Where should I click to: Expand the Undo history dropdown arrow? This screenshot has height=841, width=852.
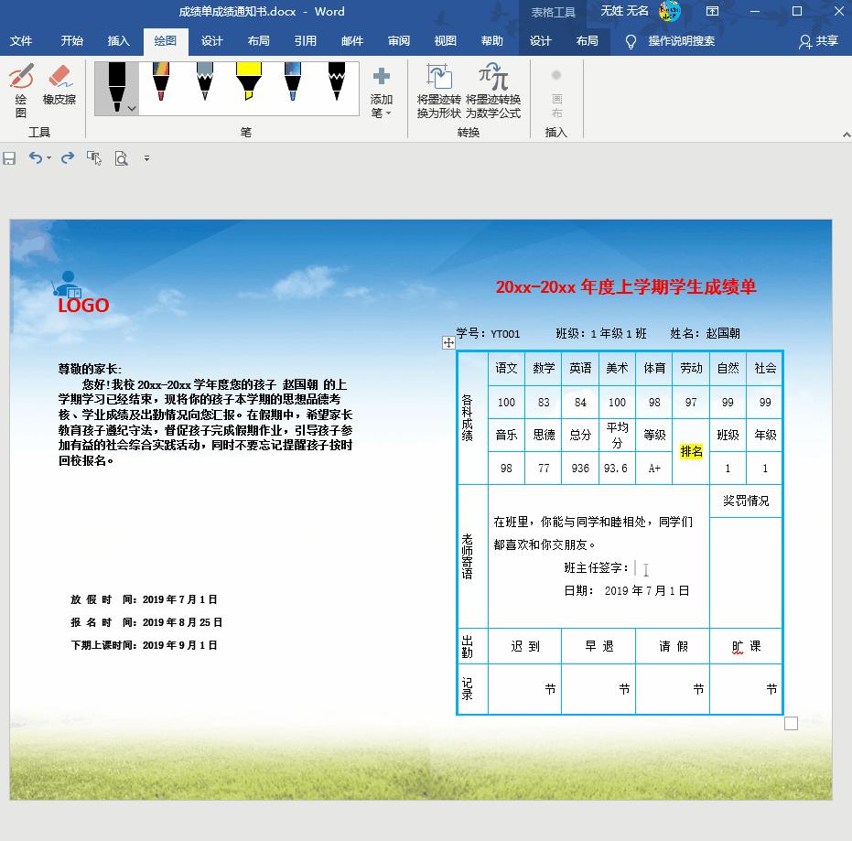[49, 157]
